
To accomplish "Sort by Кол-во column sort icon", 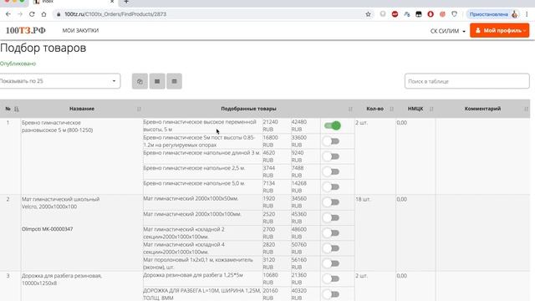I will [x=392, y=109].
